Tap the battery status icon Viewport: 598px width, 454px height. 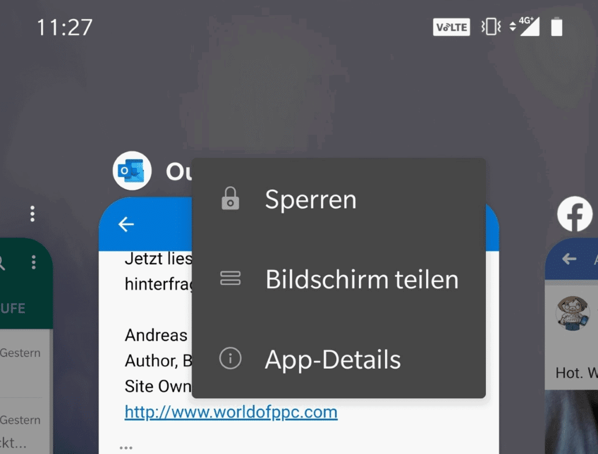556,27
